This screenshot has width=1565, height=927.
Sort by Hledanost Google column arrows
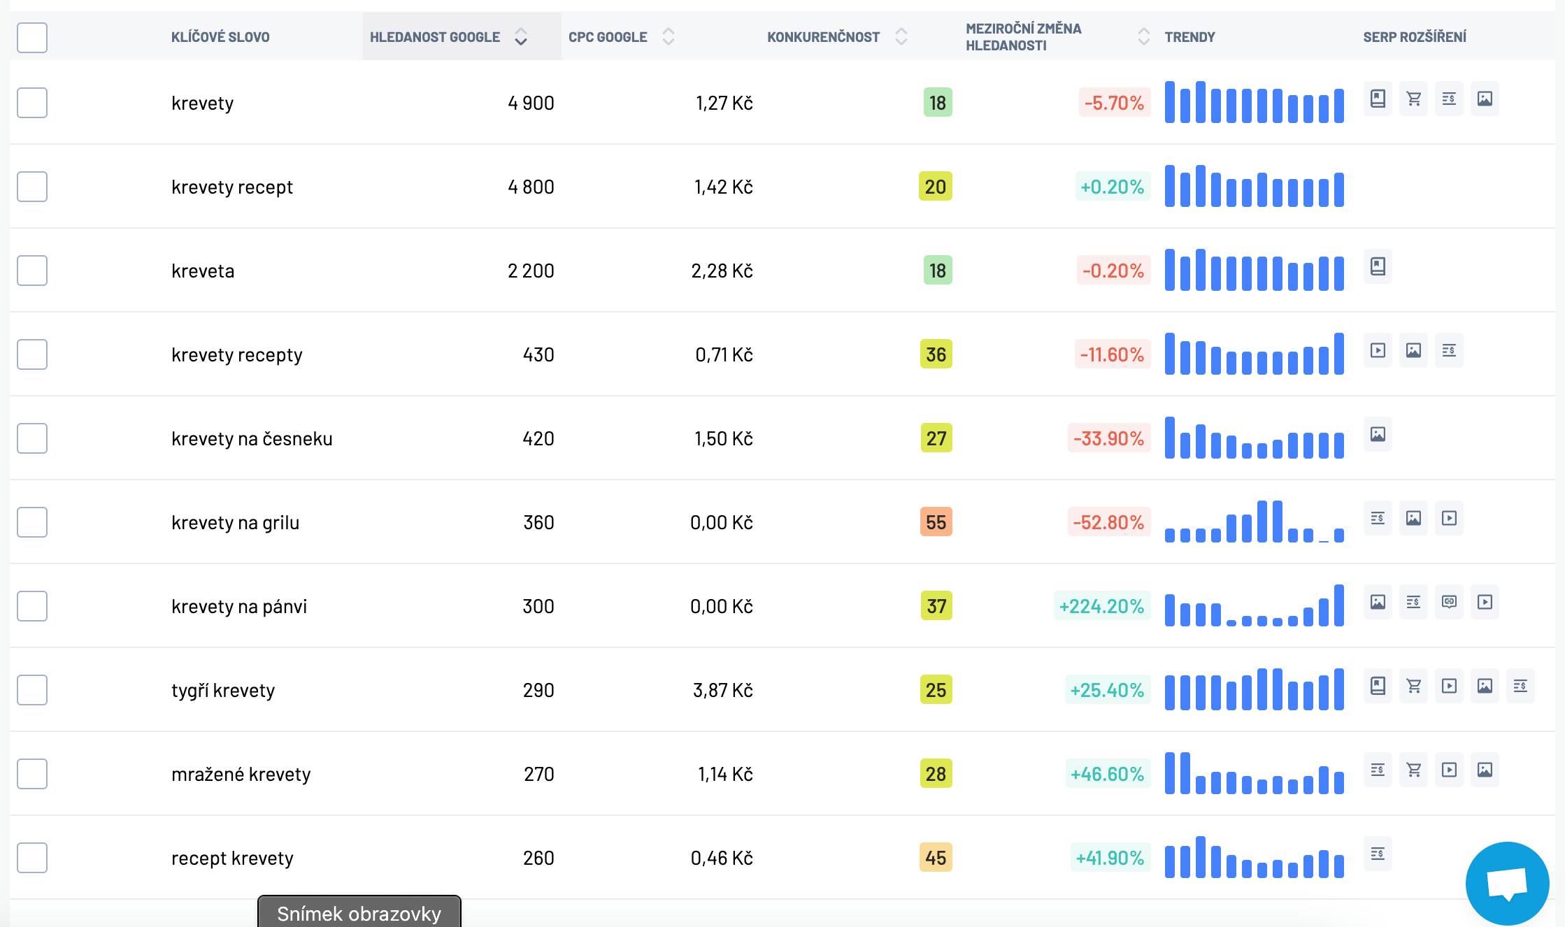(521, 37)
